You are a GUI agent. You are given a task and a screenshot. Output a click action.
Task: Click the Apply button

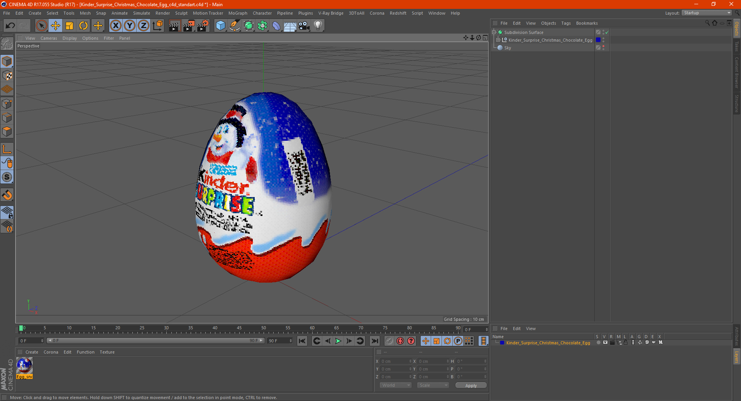[471, 385]
